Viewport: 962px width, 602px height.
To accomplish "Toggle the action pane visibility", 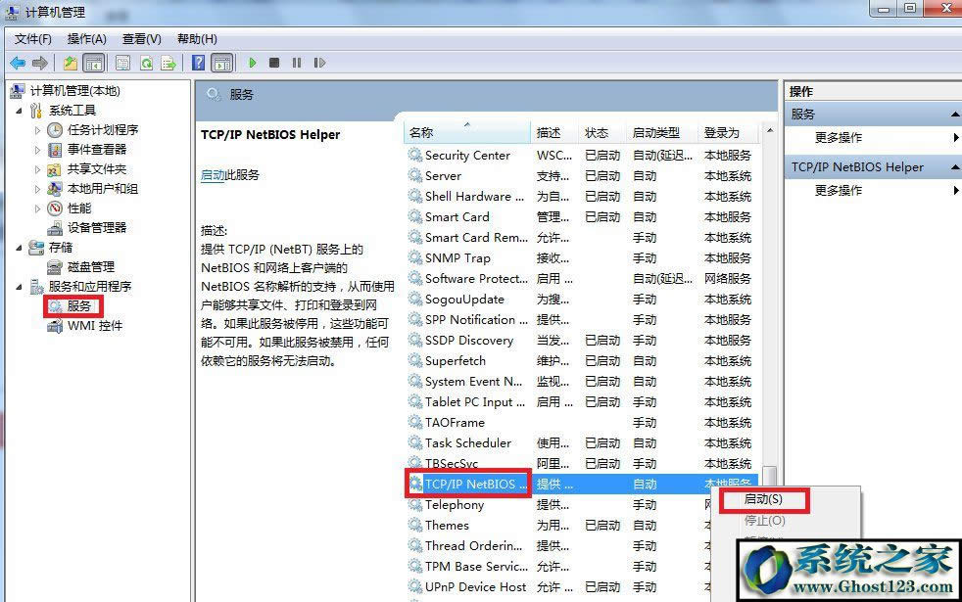I will coord(223,63).
